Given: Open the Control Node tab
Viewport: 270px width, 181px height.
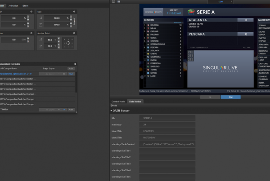Looking at the screenshot, I should [x=118, y=102].
